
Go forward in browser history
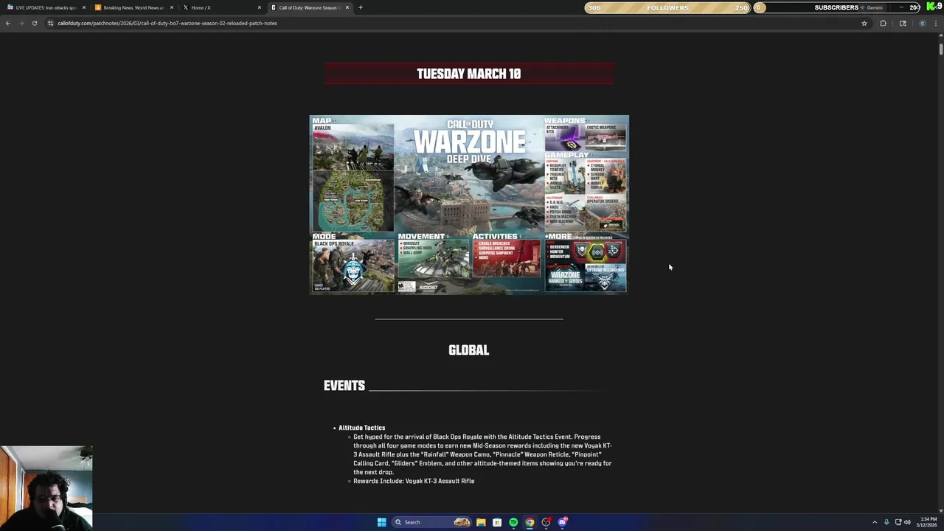coord(21,23)
